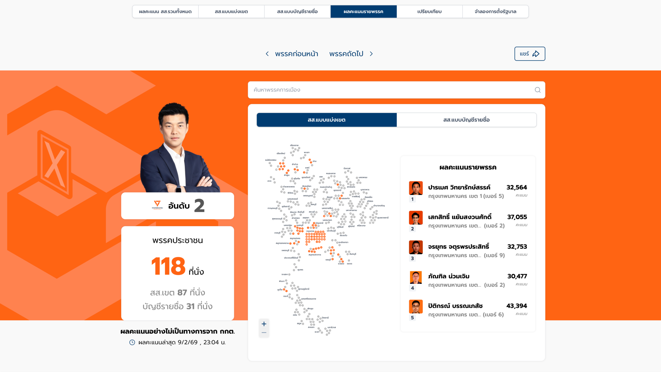Go to พรรคก่อนหน้า link
Screen dimensions: 661x372
[x=296, y=54]
